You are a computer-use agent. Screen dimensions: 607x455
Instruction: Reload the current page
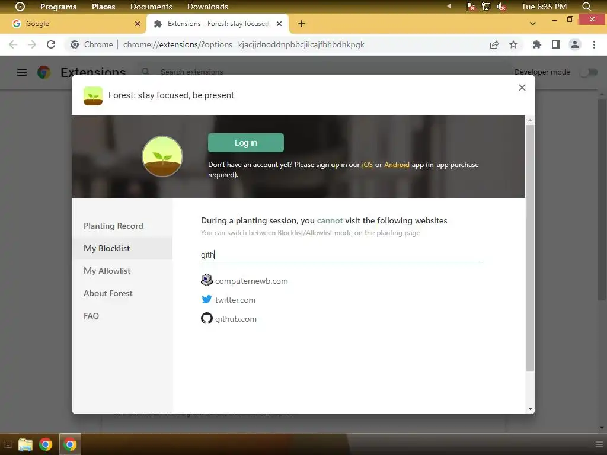coord(51,44)
